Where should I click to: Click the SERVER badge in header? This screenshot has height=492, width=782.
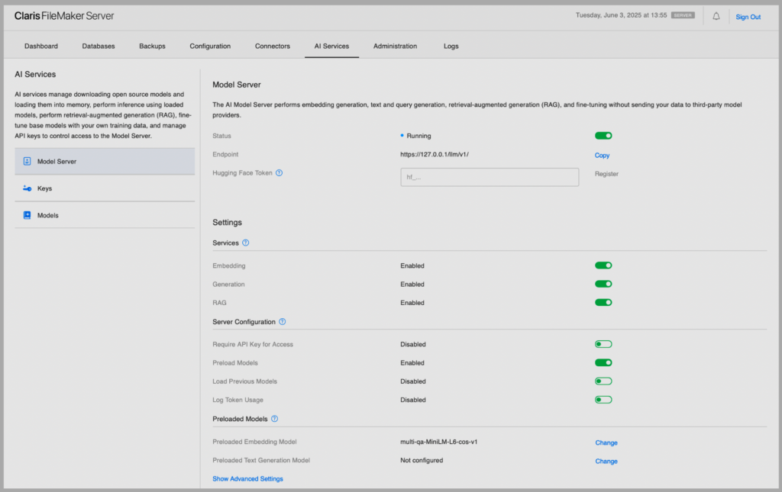683,15
